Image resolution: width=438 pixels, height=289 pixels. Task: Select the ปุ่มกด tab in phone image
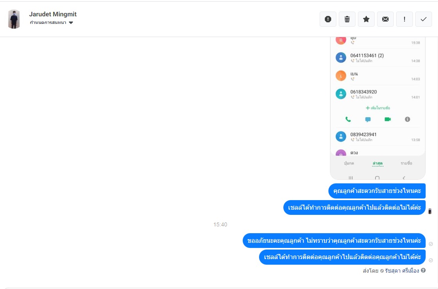[x=349, y=163]
